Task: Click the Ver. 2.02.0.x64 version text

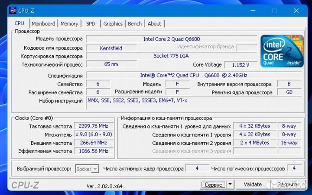Action: point(104,186)
